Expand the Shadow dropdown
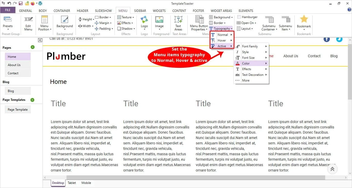This screenshot has width=352, height=188. coord(126,29)
